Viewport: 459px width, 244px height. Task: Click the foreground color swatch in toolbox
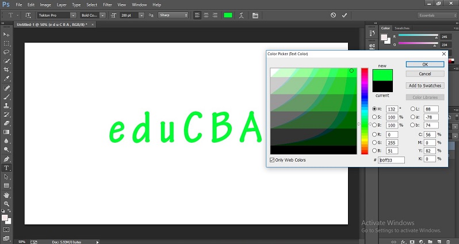[5, 218]
